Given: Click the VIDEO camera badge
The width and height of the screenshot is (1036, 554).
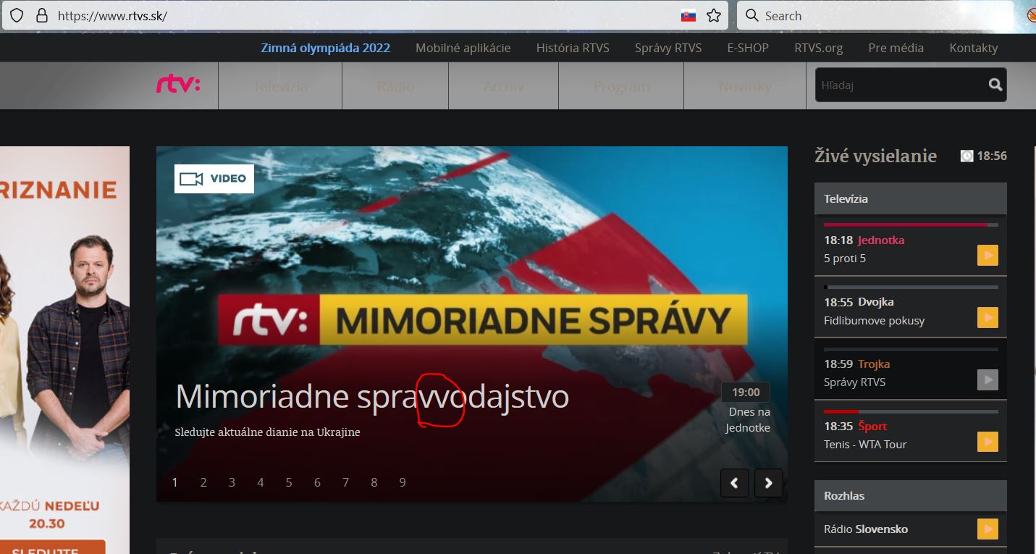Looking at the screenshot, I should point(214,178).
